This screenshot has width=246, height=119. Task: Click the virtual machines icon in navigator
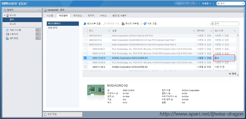pyautogui.click(x=7, y=30)
